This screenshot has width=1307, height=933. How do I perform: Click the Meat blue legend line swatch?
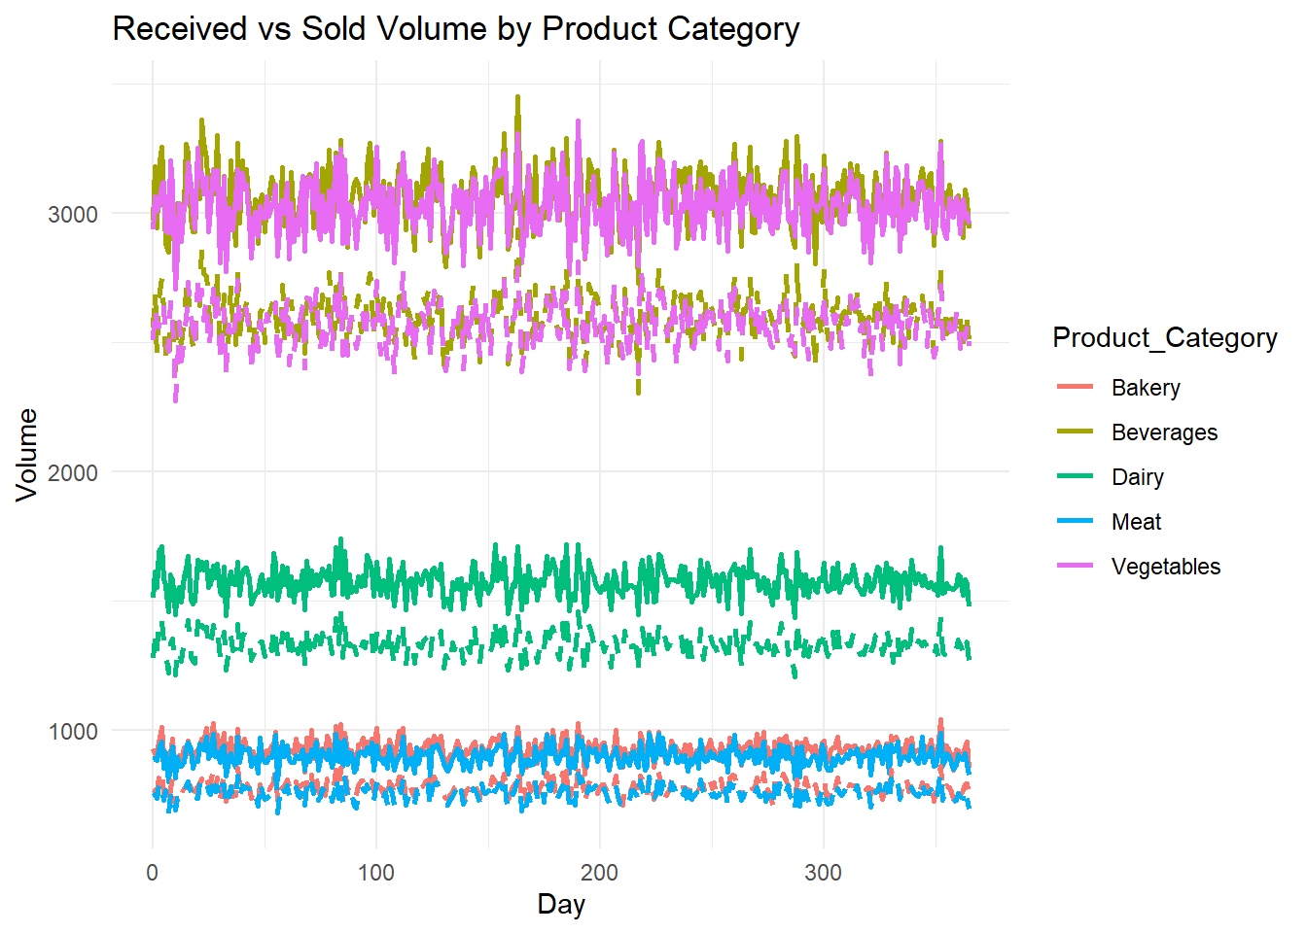click(x=1075, y=522)
